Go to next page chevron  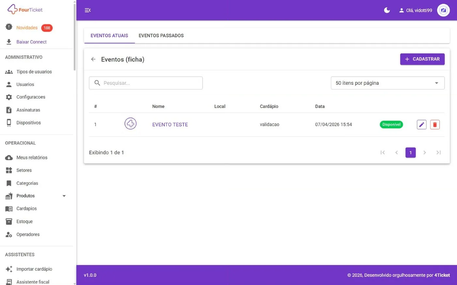pyautogui.click(x=424, y=153)
